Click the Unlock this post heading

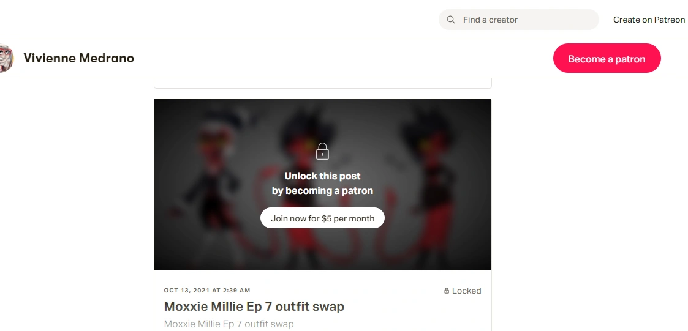coord(322,176)
